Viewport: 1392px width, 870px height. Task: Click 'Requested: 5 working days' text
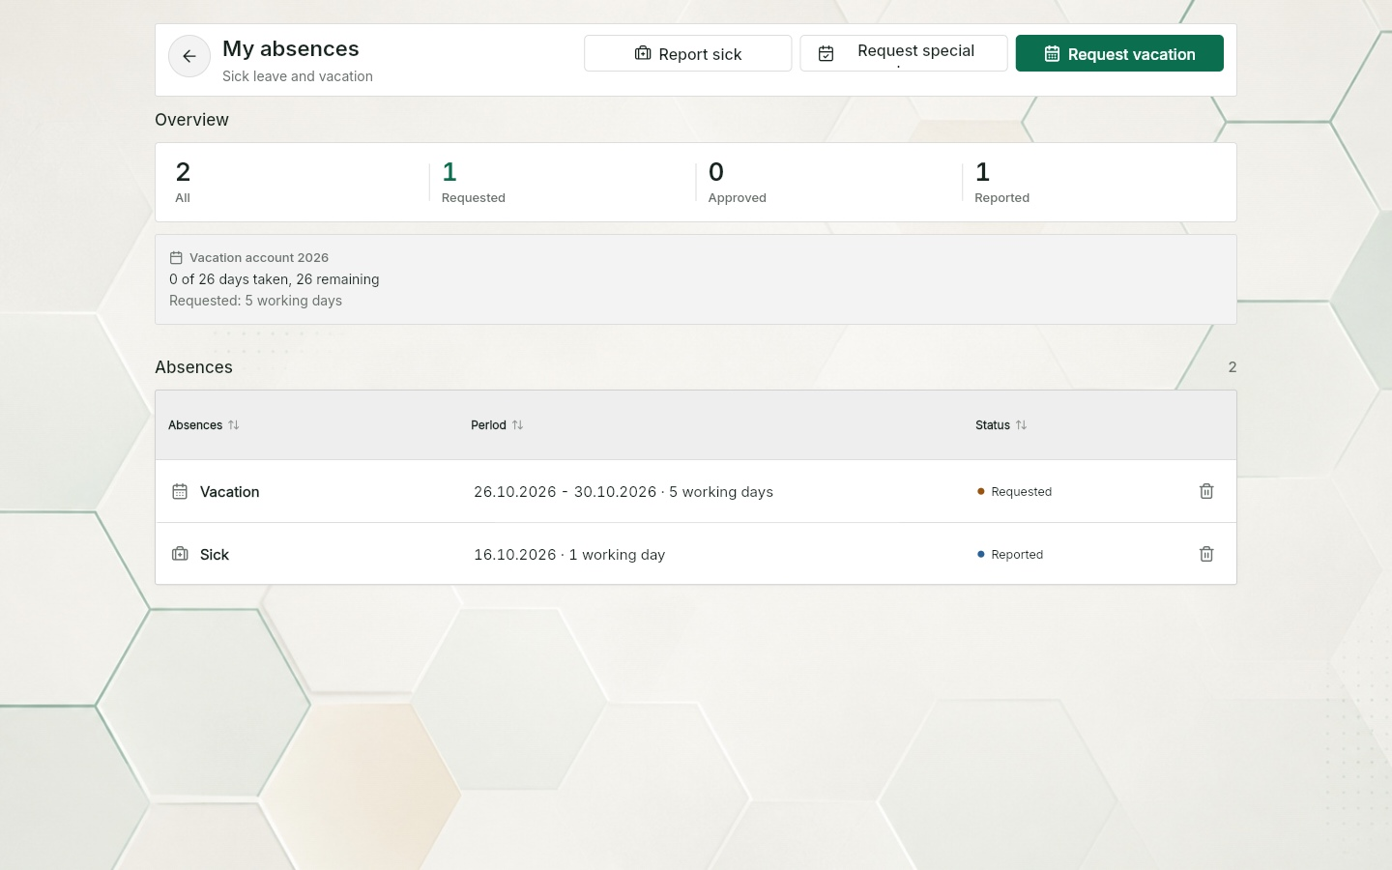[x=255, y=301]
